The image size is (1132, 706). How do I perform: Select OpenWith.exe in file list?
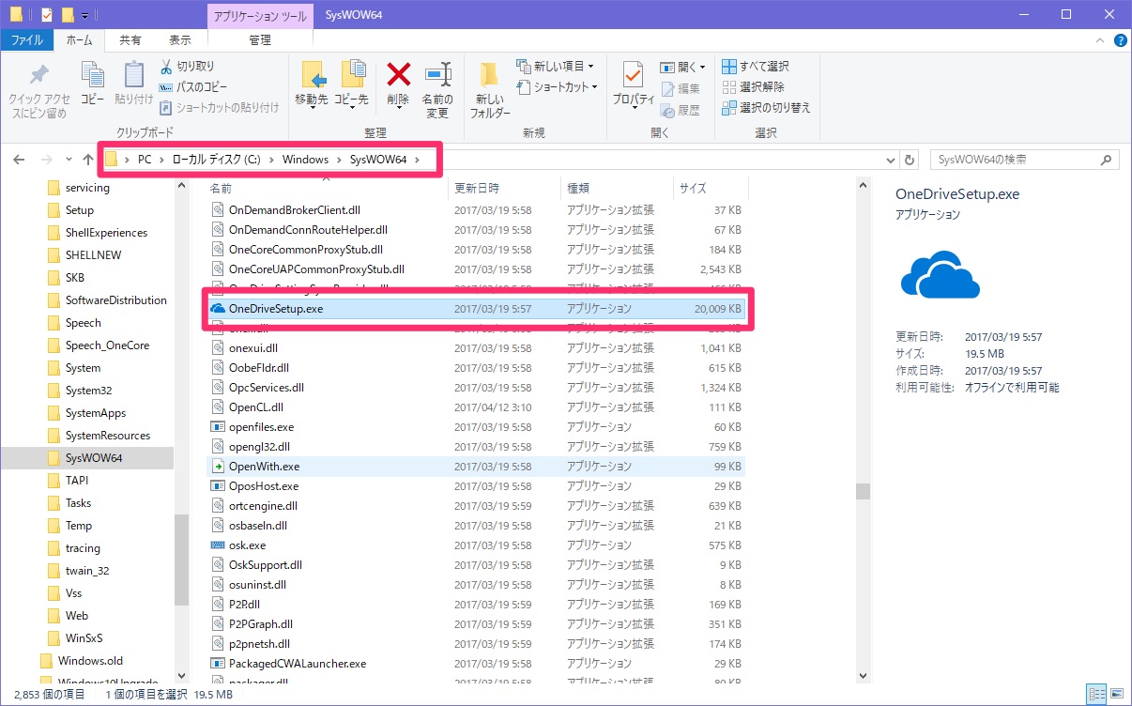[x=477, y=466]
